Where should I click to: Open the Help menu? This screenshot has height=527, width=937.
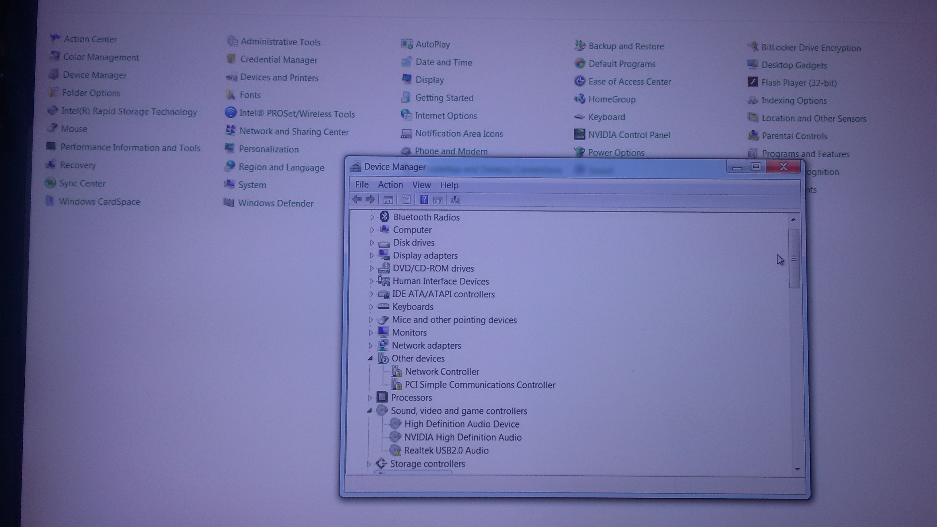coord(449,185)
